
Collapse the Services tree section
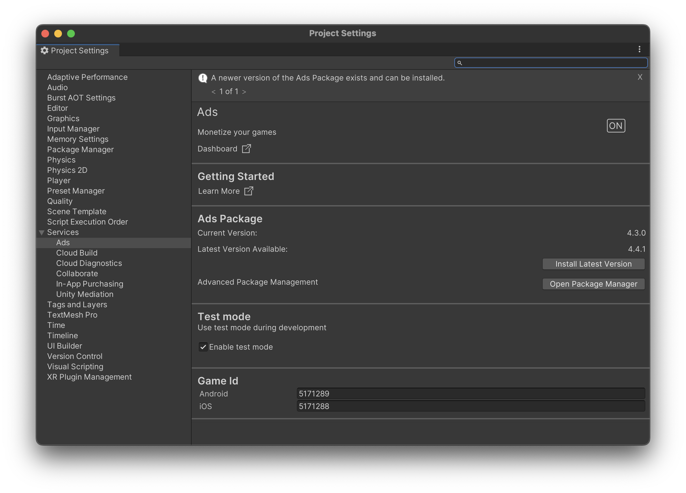click(x=42, y=233)
